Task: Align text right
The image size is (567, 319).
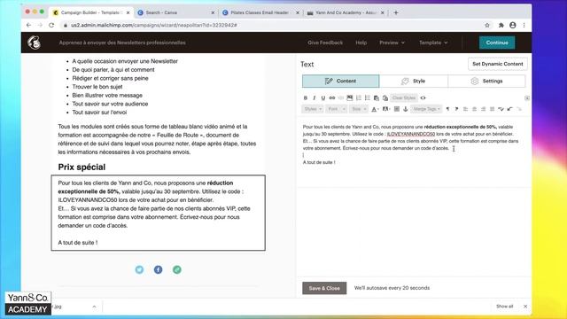Action: pos(483,109)
